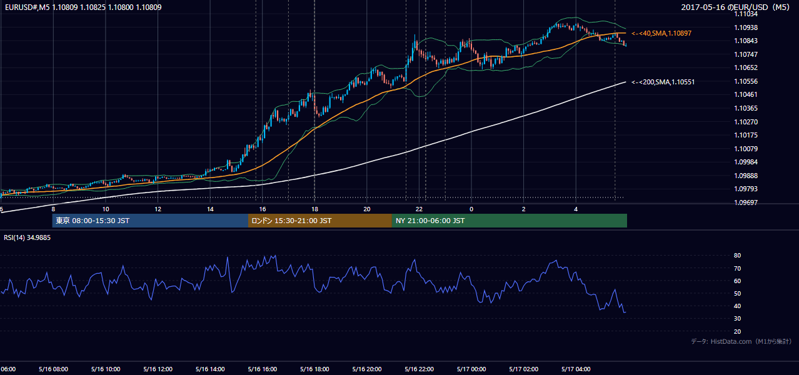Click hour marker 18 under price chart

(x=314, y=209)
